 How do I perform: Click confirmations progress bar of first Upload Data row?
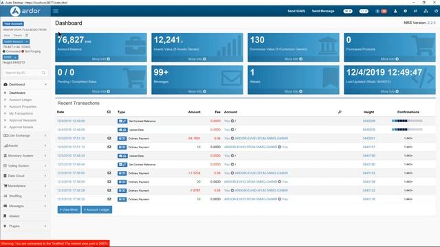(x=407, y=130)
